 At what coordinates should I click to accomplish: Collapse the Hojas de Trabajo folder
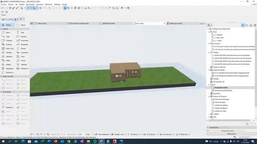point(209,70)
